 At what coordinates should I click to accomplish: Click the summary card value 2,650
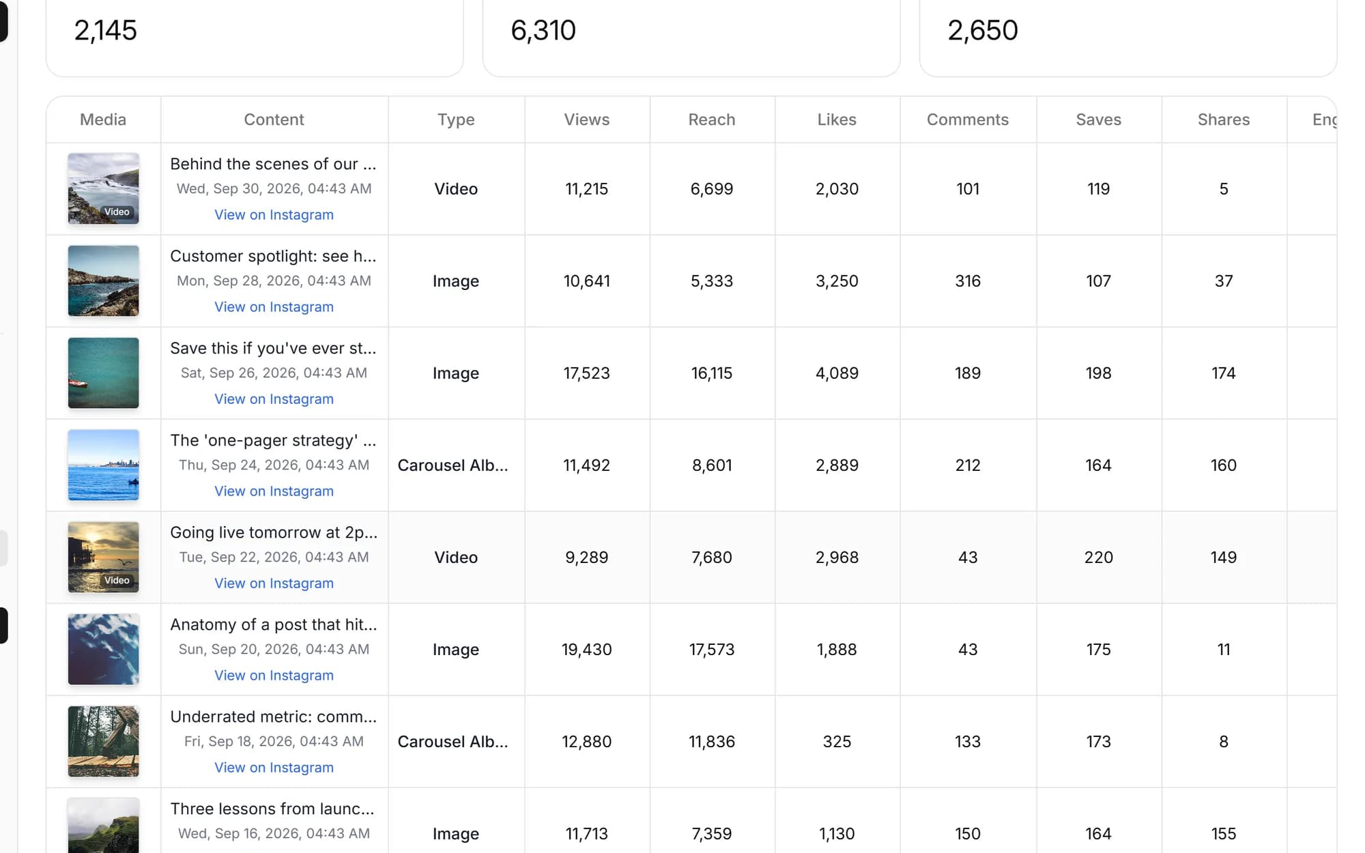coord(983,30)
